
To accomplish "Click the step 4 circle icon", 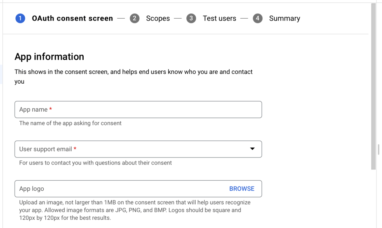I will [257, 18].
